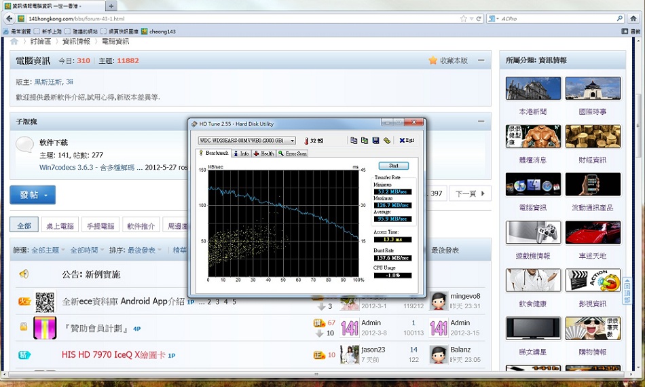Open the 本港新聞 category thumbnail
Viewport: 645px width, 387px height.
[x=533, y=88]
